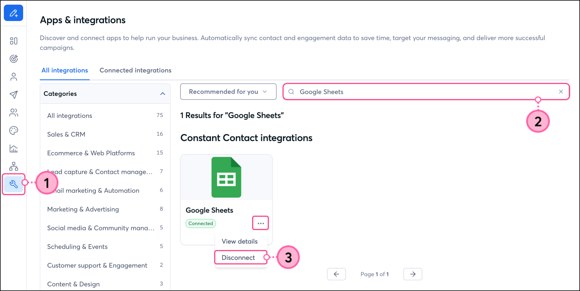Image resolution: width=580 pixels, height=291 pixels.
Task: Open the single-person Contacts icon
Action: 14,77
